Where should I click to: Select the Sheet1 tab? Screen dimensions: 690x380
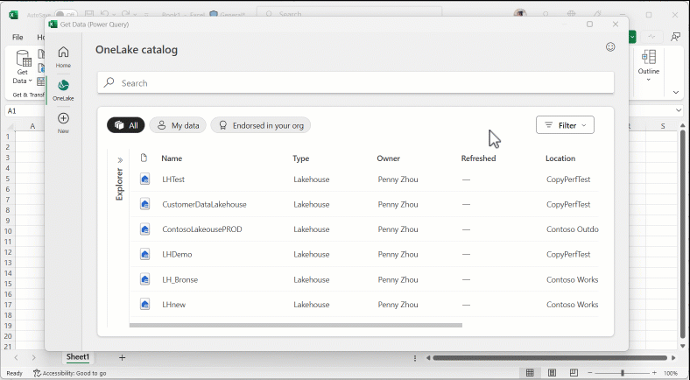(x=78, y=356)
